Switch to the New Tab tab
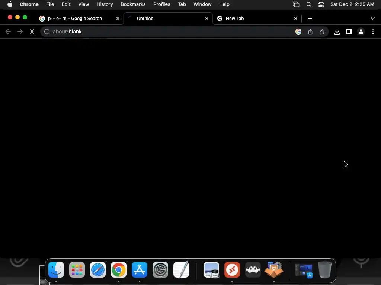381x285 pixels. click(x=257, y=19)
